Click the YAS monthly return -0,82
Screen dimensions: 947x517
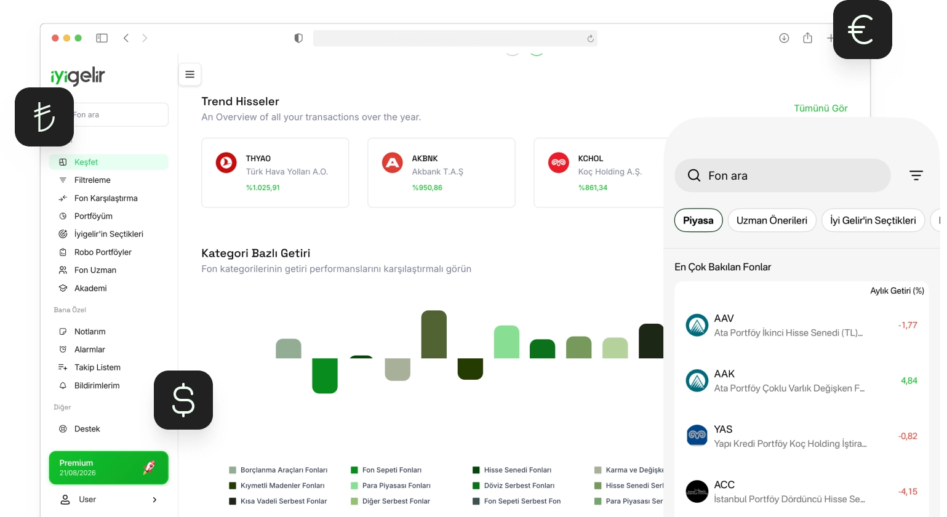908,436
